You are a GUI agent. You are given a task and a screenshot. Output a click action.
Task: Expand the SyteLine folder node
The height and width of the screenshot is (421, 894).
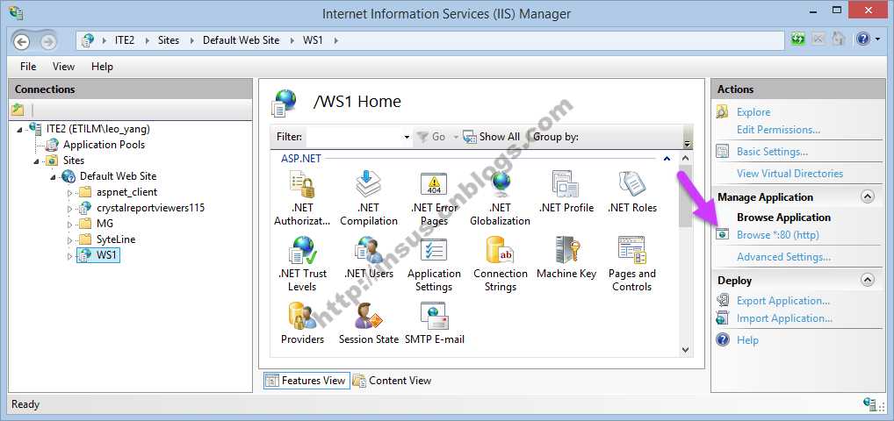70,239
